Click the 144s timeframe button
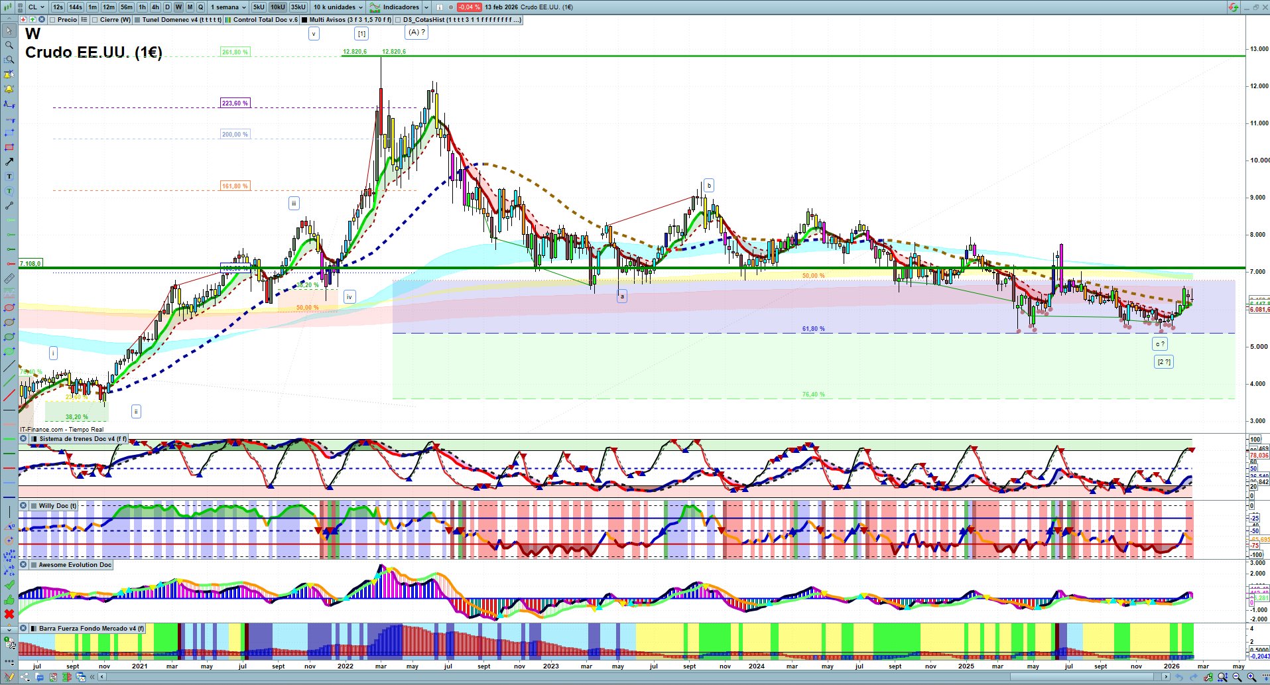This screenshot has height=685, width=1270. click(75, 7)
